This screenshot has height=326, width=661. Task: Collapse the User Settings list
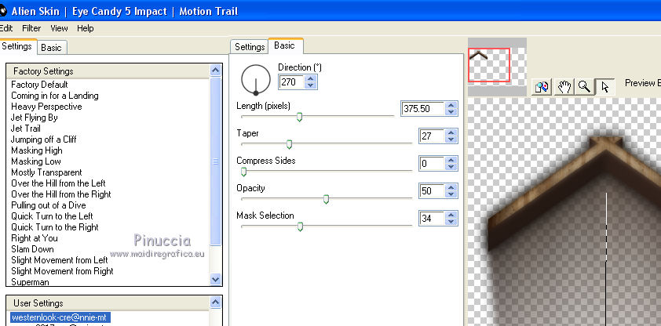pos(215,302)
